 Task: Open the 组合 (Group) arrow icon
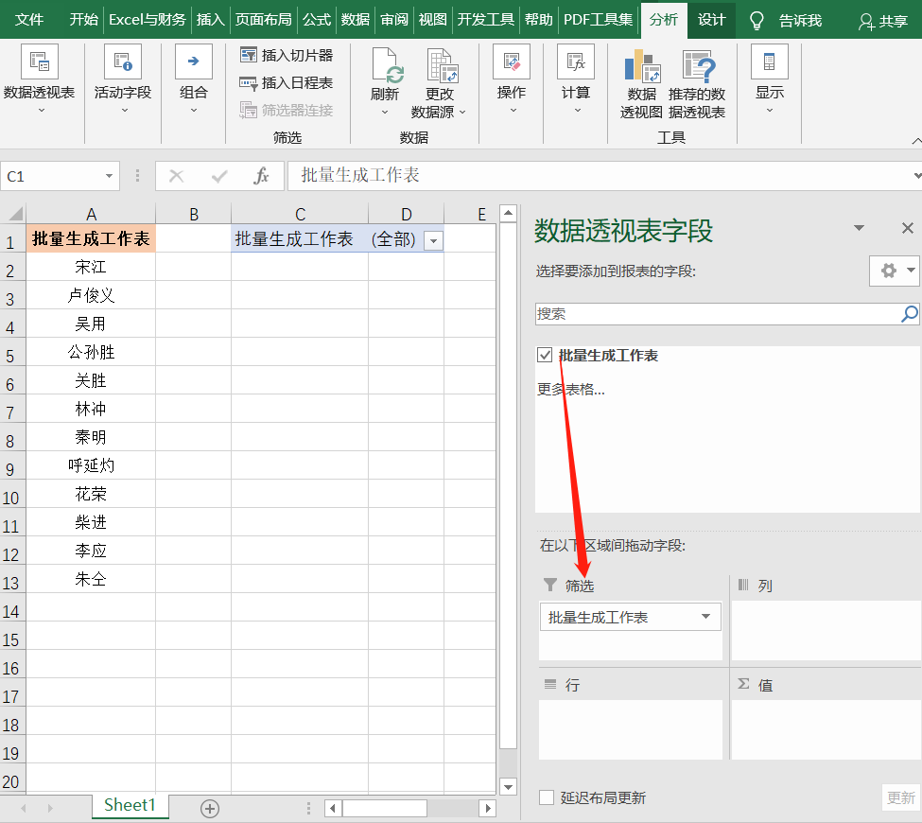click(194, 61)
